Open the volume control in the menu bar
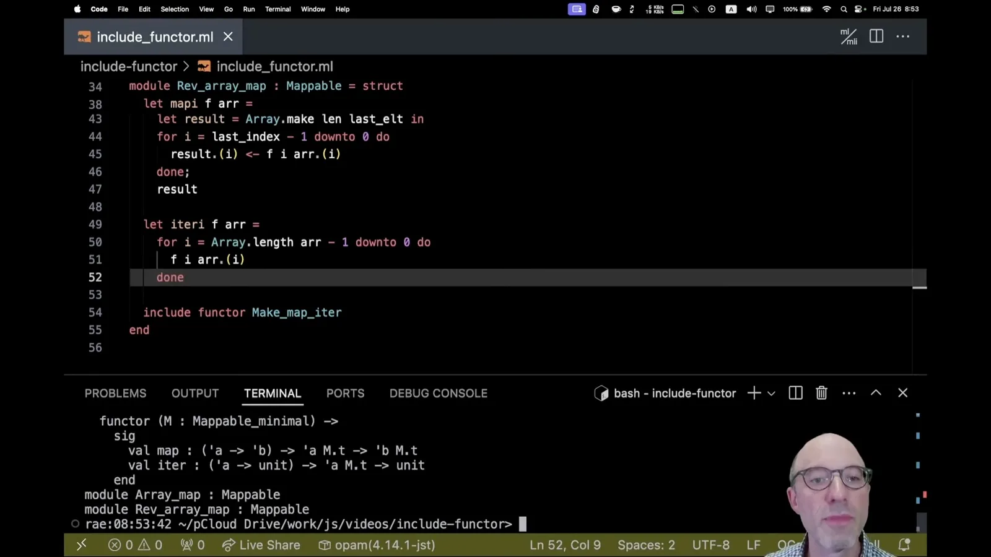Image resolution: width=991 pixels, height=557 pixels. 751,9
